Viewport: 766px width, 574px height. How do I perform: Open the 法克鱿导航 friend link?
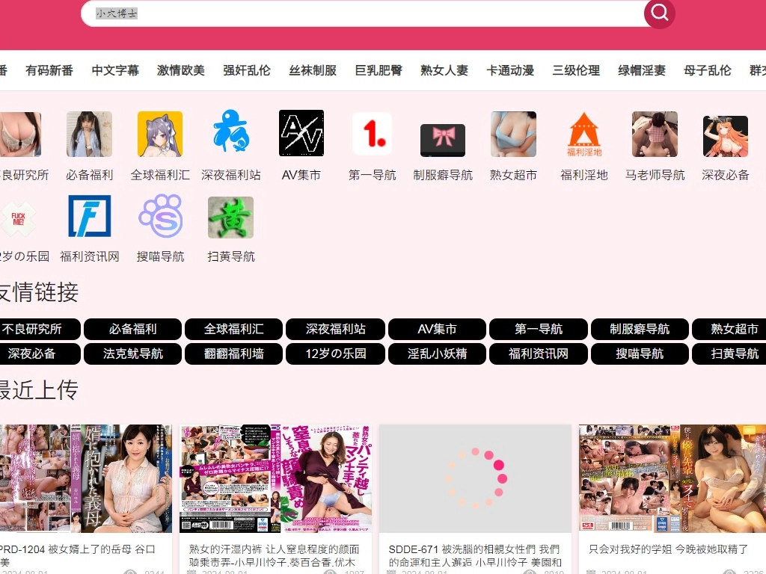[132, 354]
